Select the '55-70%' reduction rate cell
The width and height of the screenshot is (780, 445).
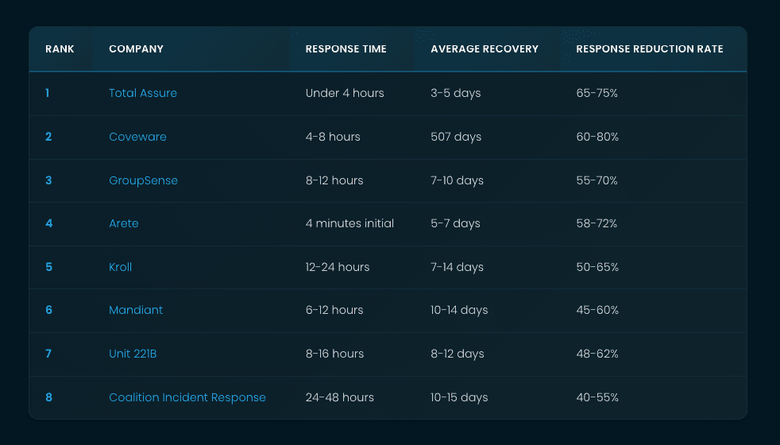[x=597, y=180]
